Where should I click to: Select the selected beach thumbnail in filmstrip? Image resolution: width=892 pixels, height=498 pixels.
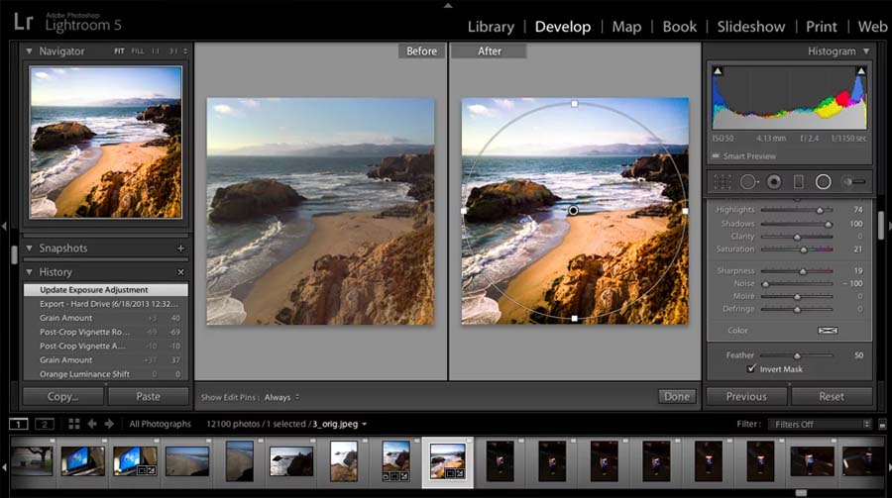tap(448, 461)
